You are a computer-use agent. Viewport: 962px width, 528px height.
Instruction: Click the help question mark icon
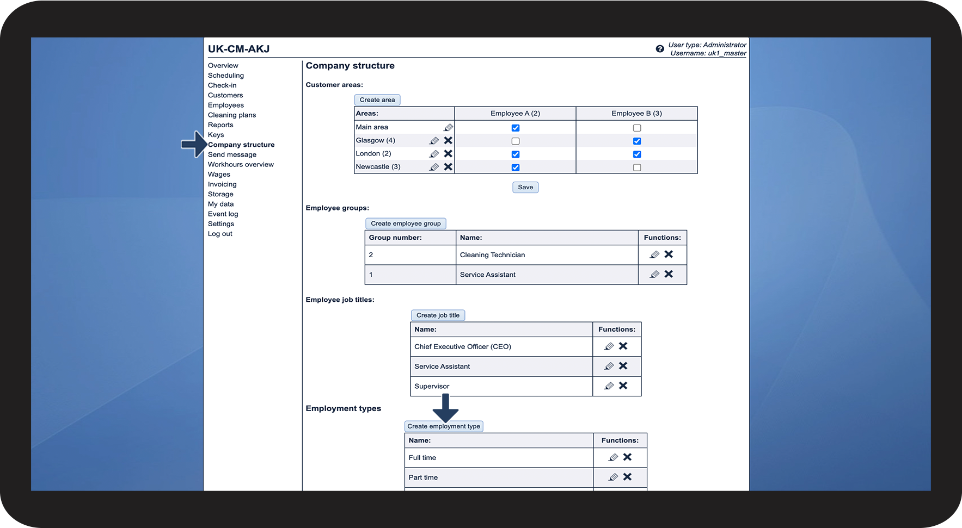pos(659,49)
